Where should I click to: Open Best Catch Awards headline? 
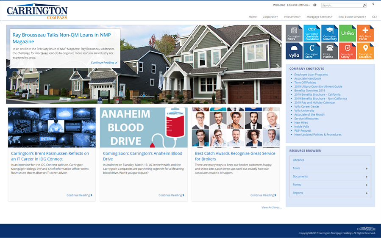(235, 156)
